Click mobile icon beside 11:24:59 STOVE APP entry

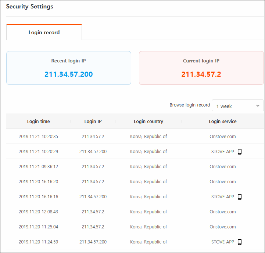240,242
